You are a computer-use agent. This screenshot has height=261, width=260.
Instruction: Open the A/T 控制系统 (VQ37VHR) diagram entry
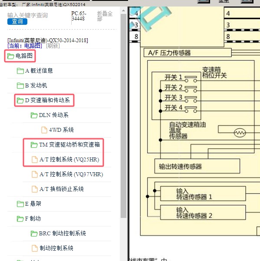(x=71, y=174)
